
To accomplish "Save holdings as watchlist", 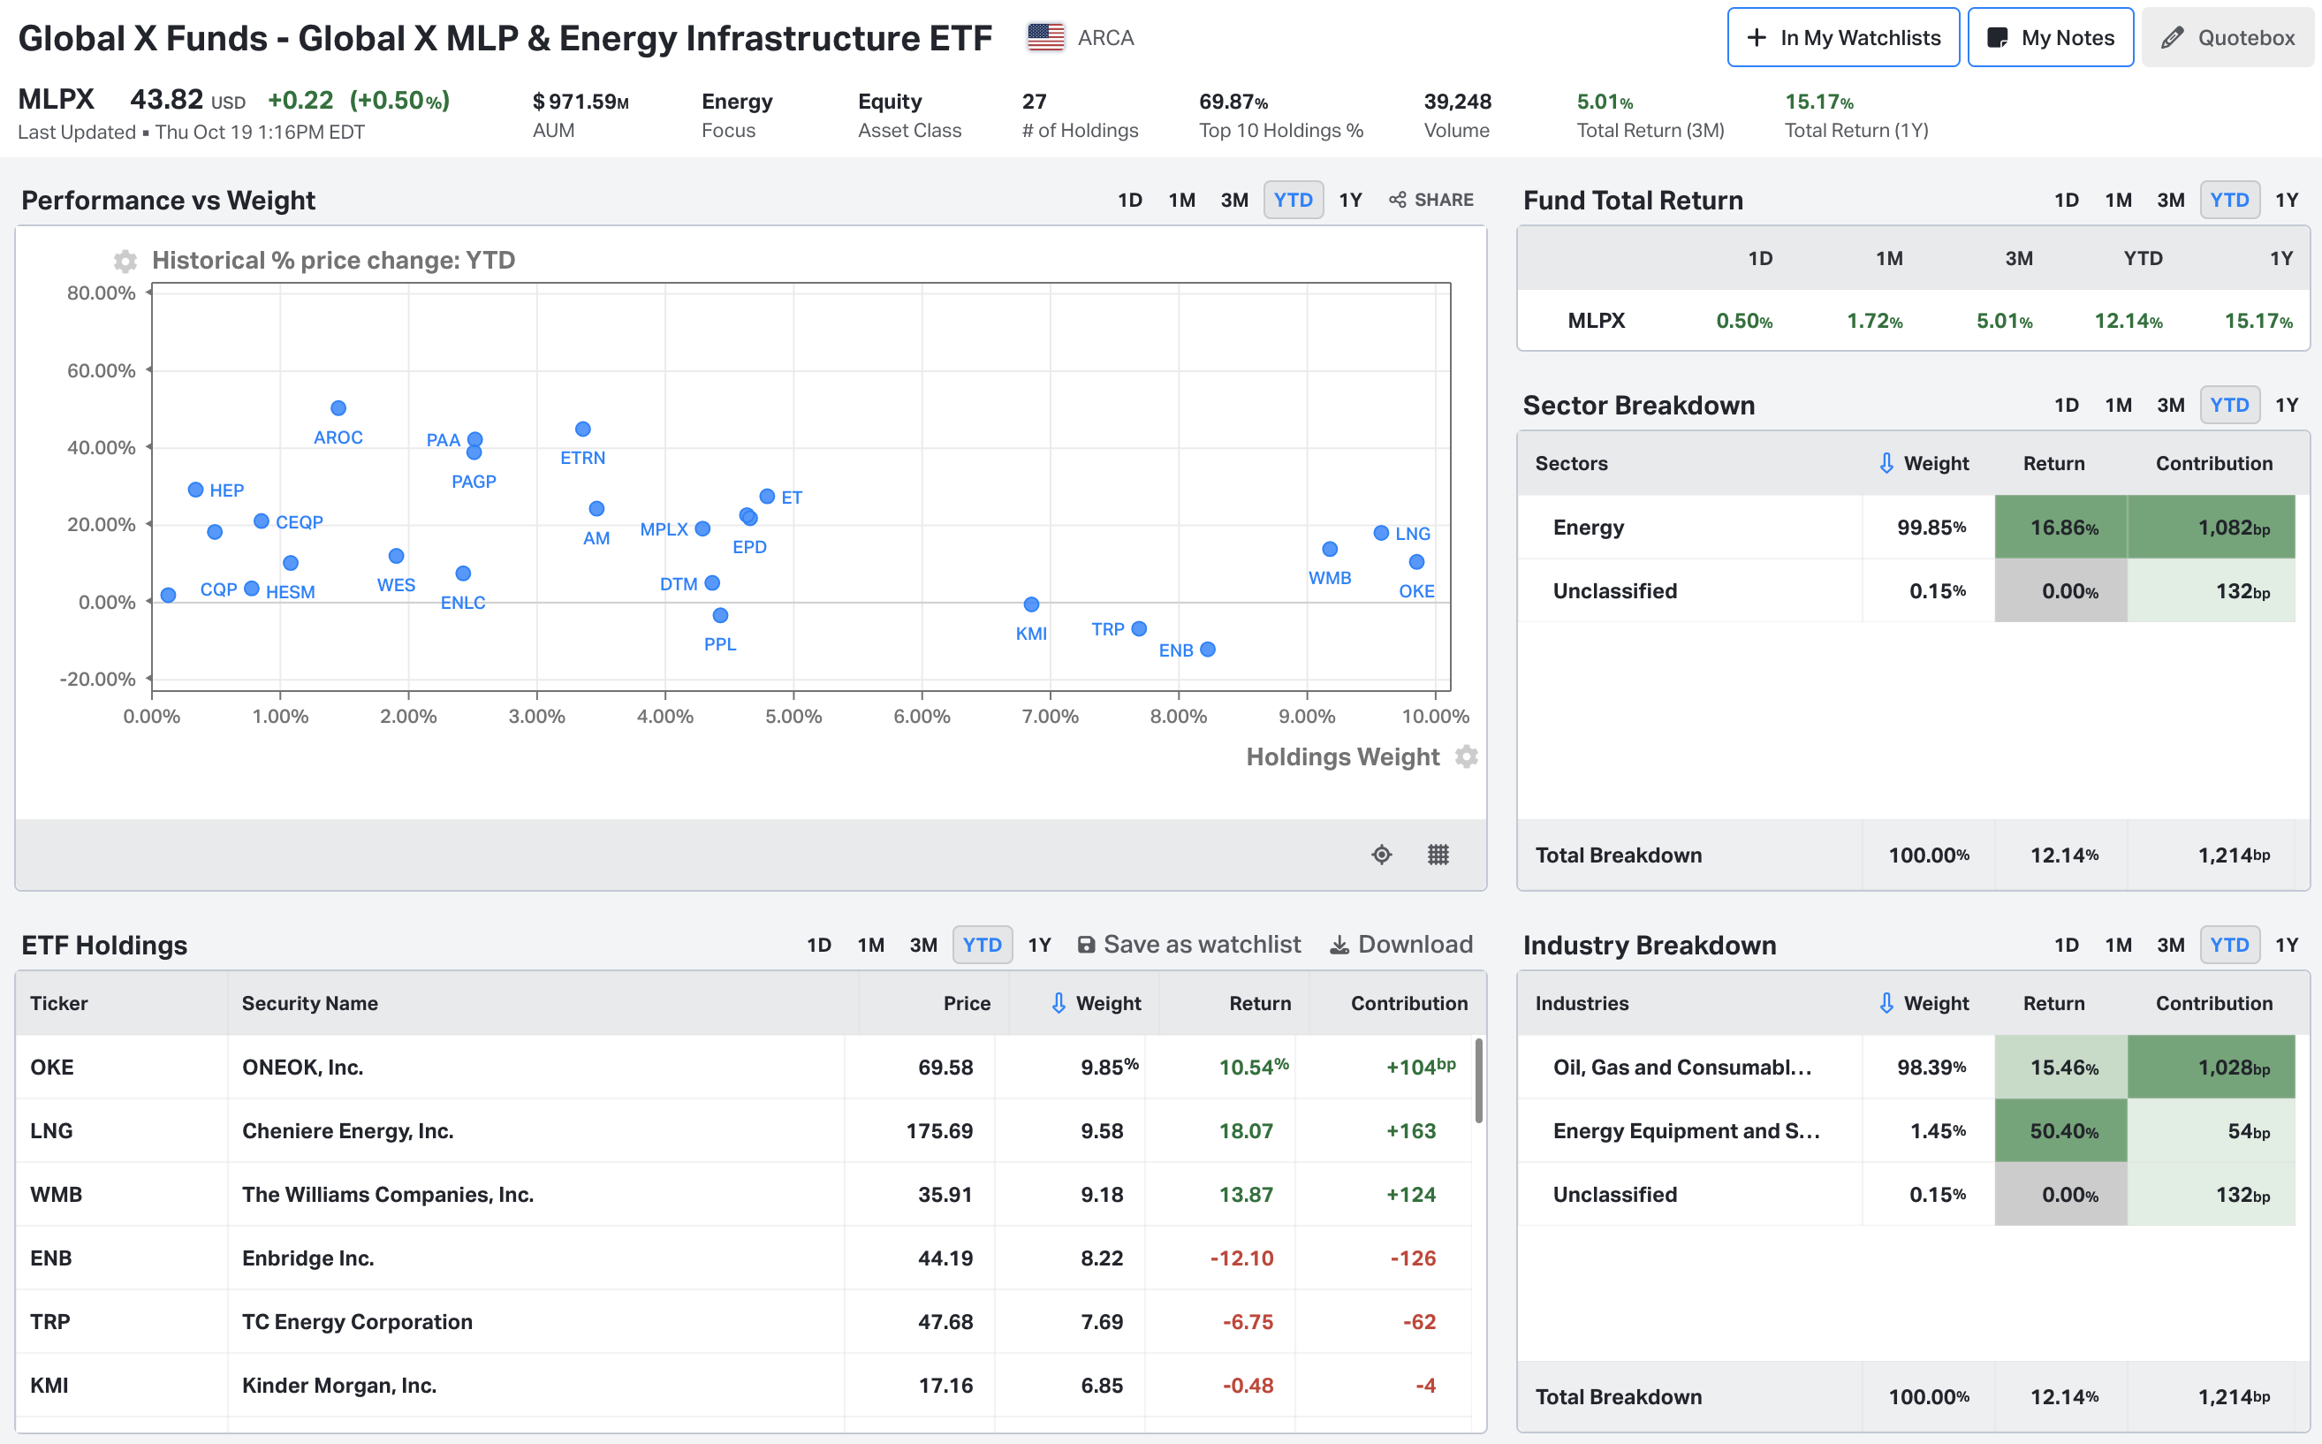I will [x=1188, y=945].
